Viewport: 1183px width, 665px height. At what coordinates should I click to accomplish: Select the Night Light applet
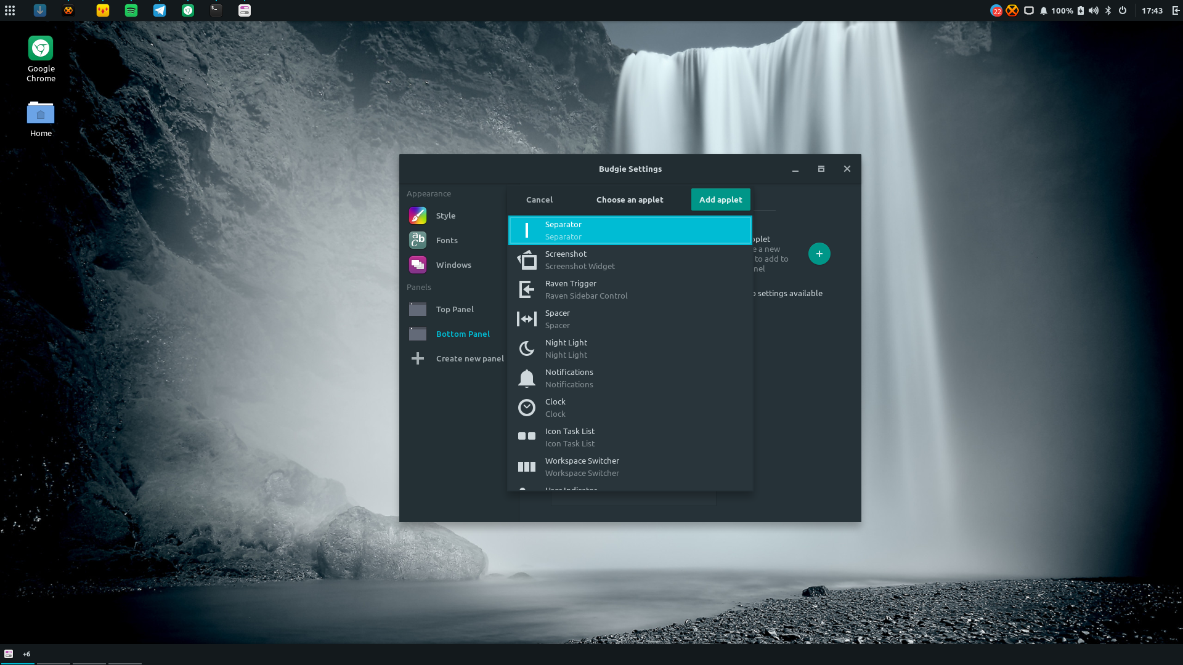630,349
